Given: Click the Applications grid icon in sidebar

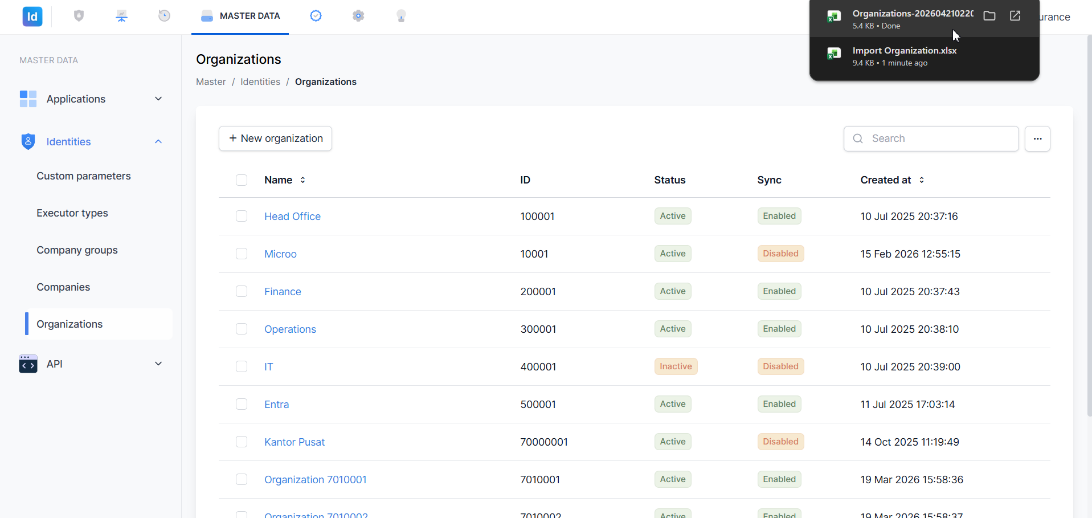Looking at the screenshot, I should pos(28,99).
